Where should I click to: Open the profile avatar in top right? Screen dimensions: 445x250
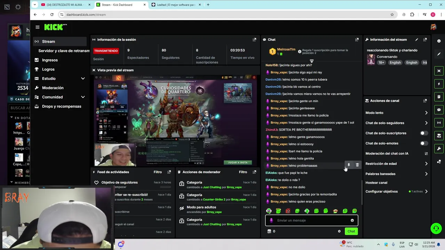tap(433, 27)
